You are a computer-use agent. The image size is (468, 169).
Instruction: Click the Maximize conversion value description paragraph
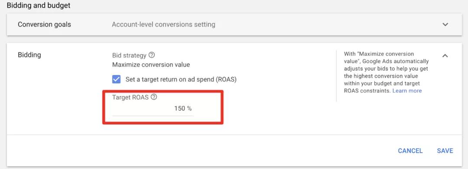[386, 72]
